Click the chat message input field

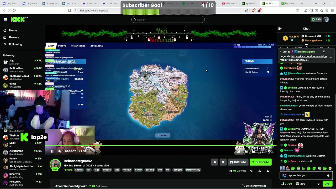(x=306, y=176)
